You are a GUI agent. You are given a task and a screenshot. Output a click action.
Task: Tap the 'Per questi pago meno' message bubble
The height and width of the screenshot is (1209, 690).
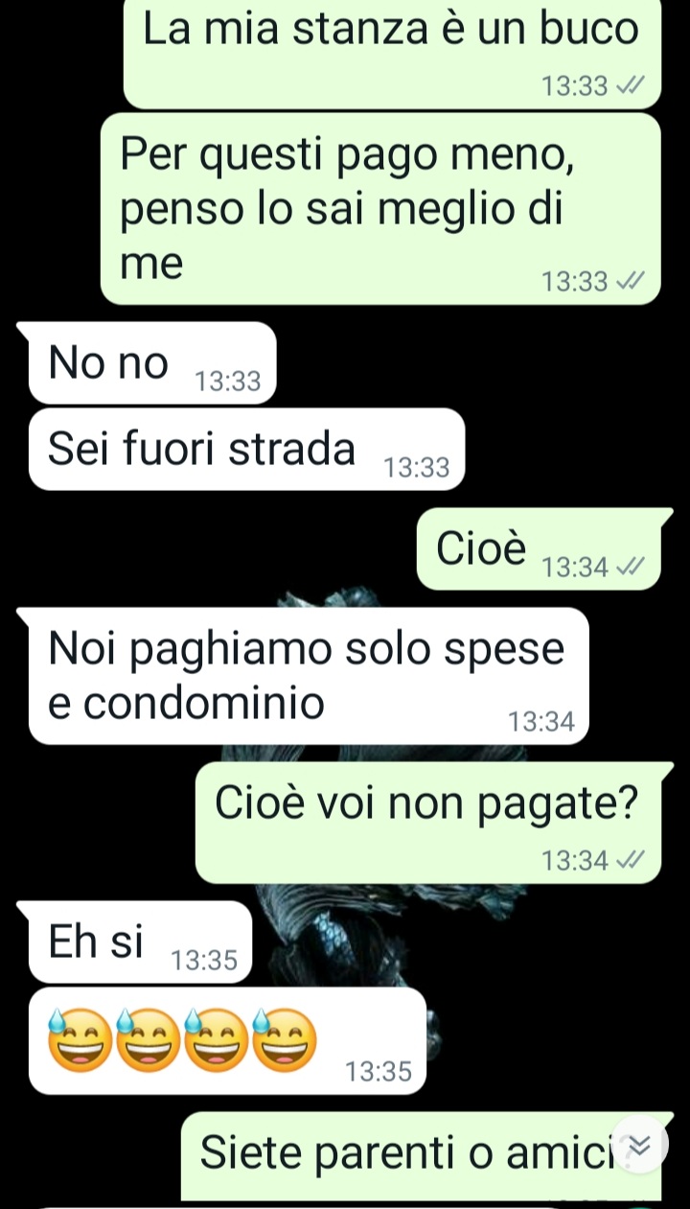click(380, 209)
